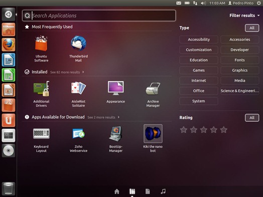The height and width of the screenshot is (197, 263).
Task: Open Additional Drivers application
Action: [x=41, y=94]
